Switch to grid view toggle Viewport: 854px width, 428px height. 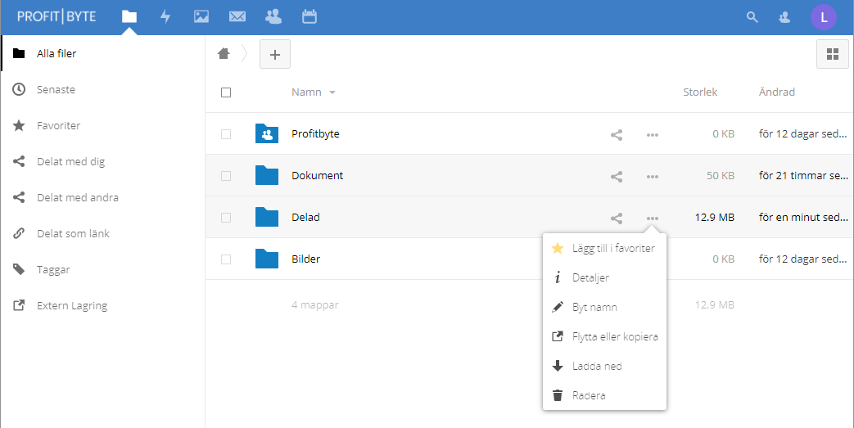833,54
